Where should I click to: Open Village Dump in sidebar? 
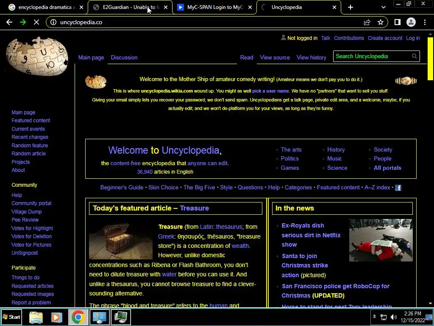pyautogui.click(x=27, y=211)
